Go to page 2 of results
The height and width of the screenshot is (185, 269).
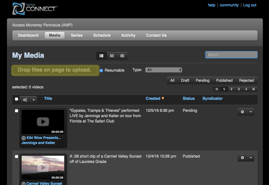tap(231, 89)
